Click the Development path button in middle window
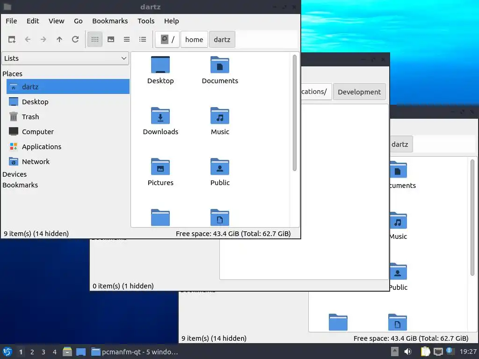This screenshot has width=479, height=359. (x=359, y=92)
